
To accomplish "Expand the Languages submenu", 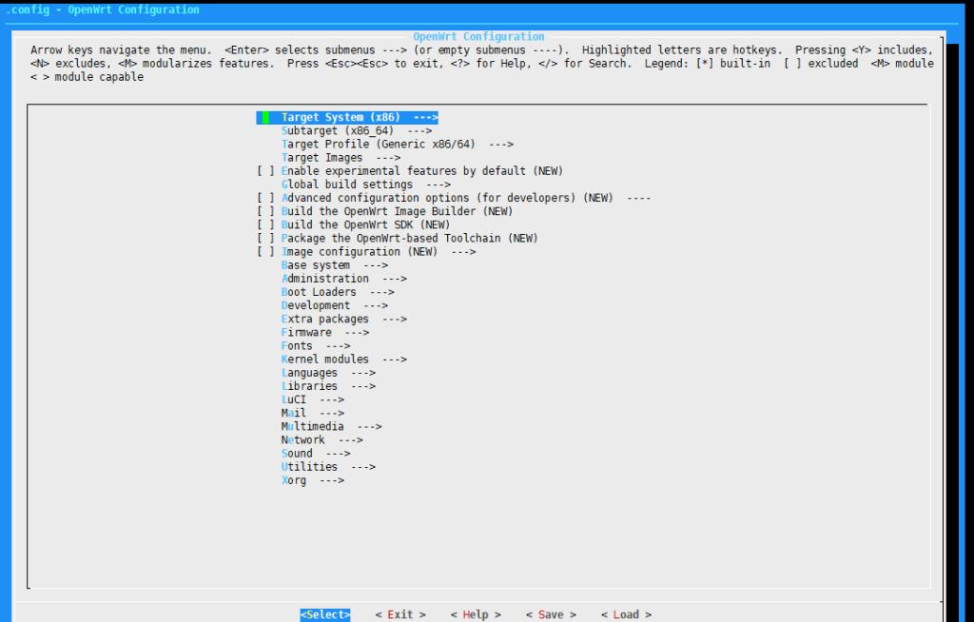I will (328, 373).
